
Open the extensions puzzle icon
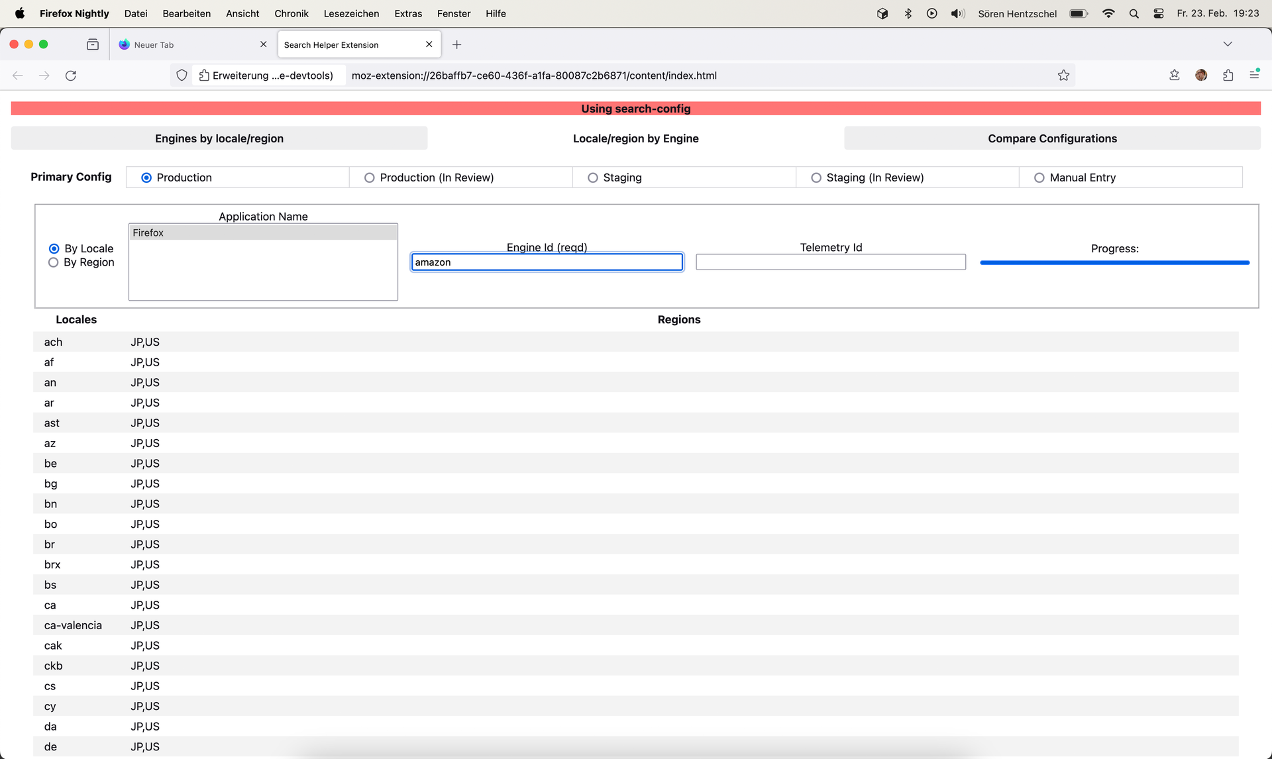click(x=1228, y=76)
